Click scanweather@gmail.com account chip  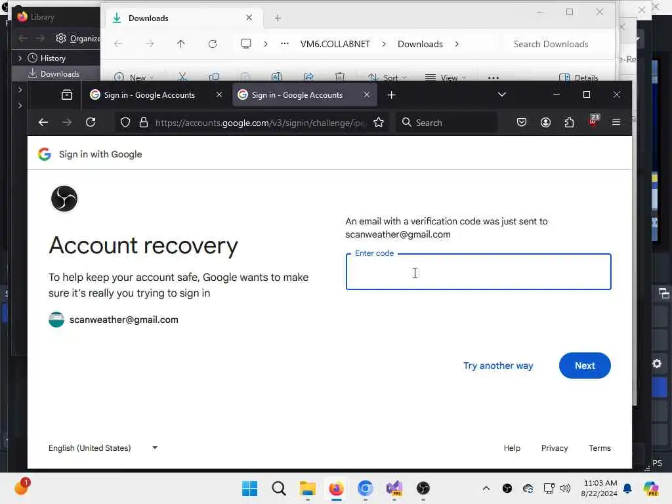coord(114,320)
